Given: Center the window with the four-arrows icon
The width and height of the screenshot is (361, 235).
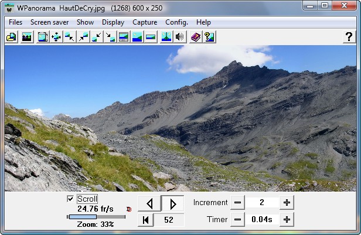Looking at the screenshot, I should 56,37.
